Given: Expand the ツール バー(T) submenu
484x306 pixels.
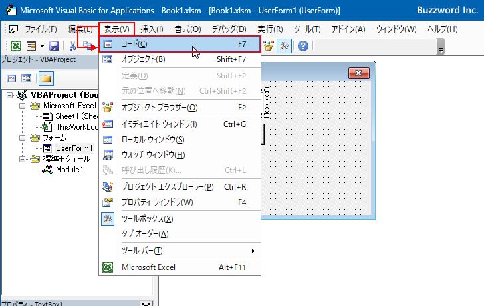Looking at the screenshot, I should pos(180,251).
